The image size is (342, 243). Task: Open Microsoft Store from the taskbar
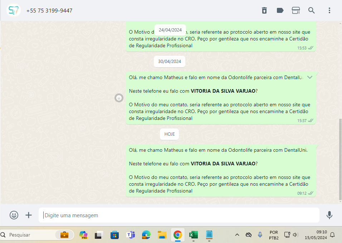tap(114, 235)
